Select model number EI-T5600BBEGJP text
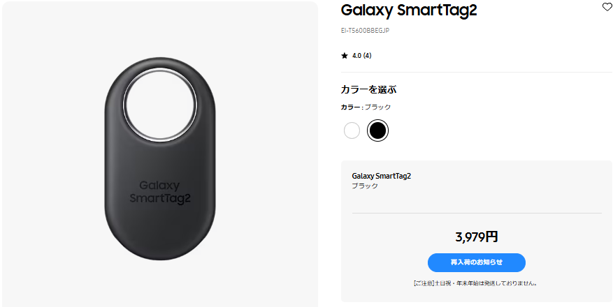The image size is (613, 307). pos(365,31)
